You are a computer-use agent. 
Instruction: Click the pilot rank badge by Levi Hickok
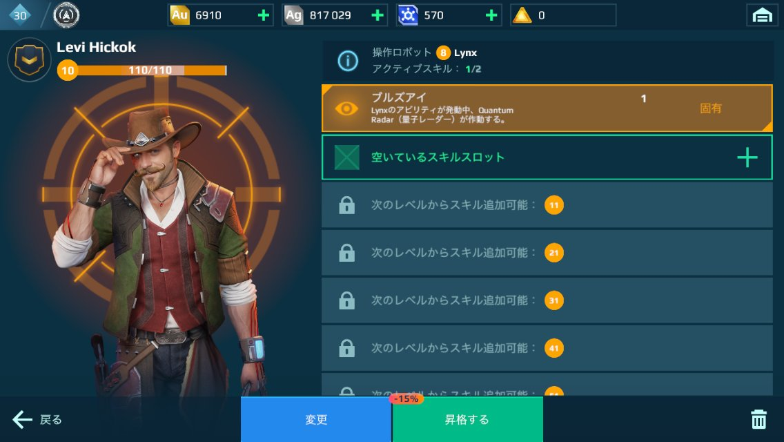[30, 60]
